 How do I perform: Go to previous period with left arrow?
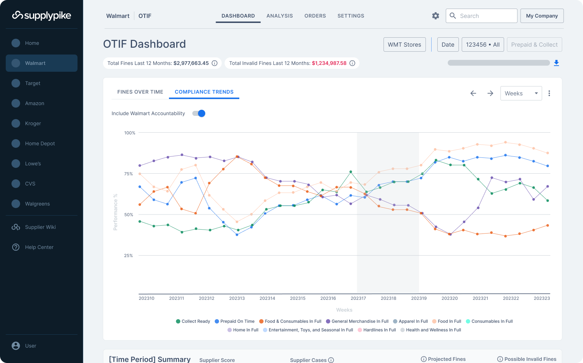point(473,93)
